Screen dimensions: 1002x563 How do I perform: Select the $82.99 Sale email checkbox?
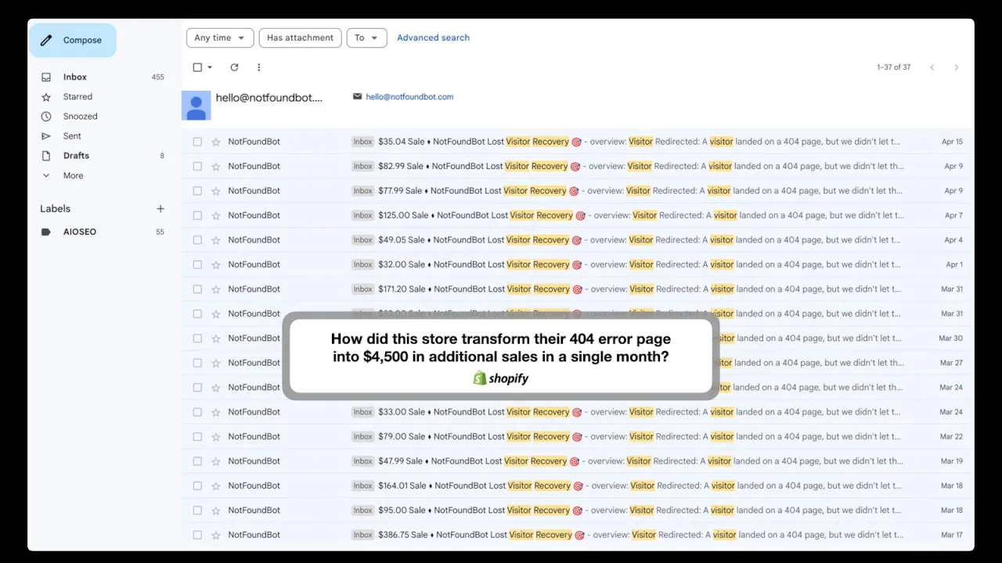(x=197, y=167)
